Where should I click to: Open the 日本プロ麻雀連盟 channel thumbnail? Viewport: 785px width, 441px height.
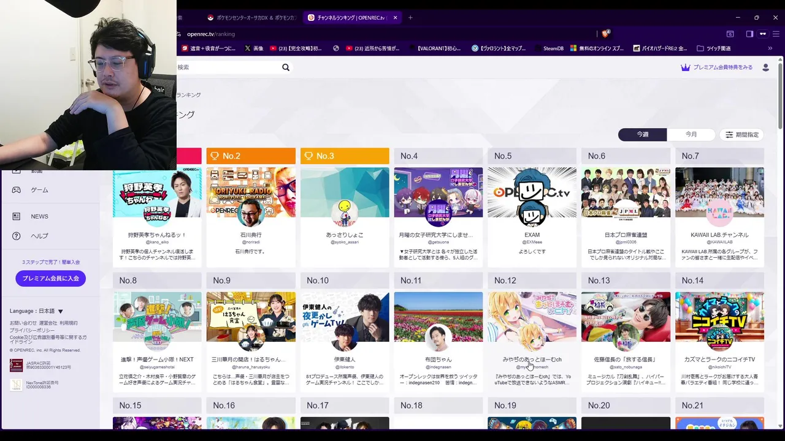pos(626,192)
